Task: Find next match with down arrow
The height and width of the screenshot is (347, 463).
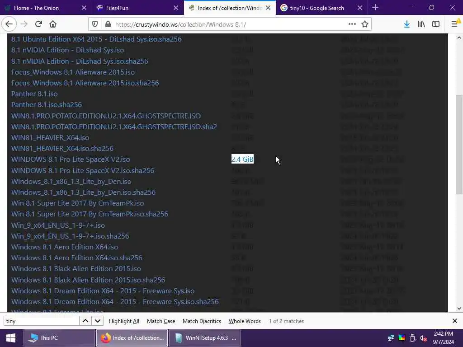Action: [x=98, y=321]
